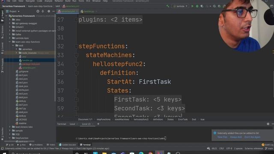Collapse the lab8 folder in tree
The width and height of the screenshot is (274, 154).
[x=13, y=45]
